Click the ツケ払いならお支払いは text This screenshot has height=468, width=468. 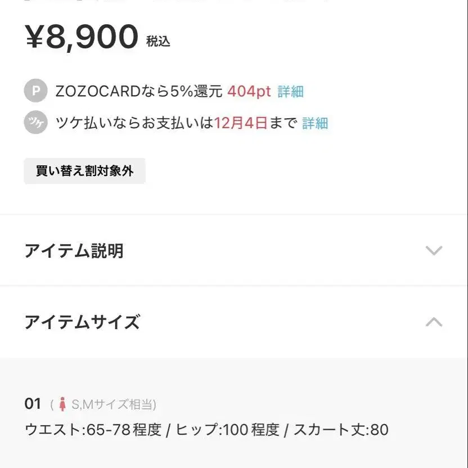[x=134, y=123]
